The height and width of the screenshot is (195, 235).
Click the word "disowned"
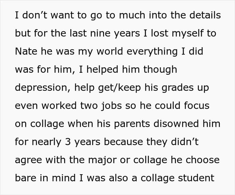tap(176, 124)
